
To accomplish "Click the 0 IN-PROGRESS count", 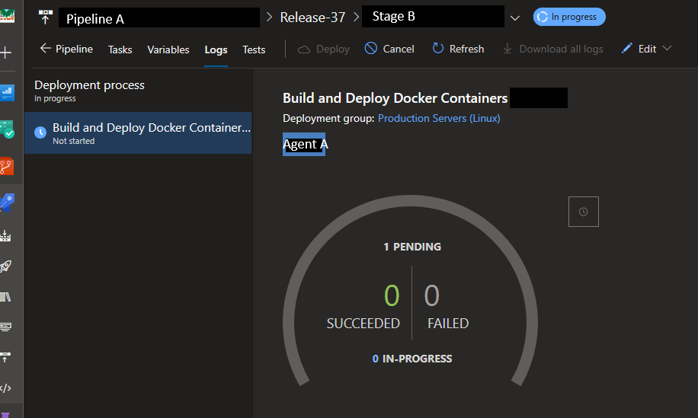I will [x=412, y=359].
